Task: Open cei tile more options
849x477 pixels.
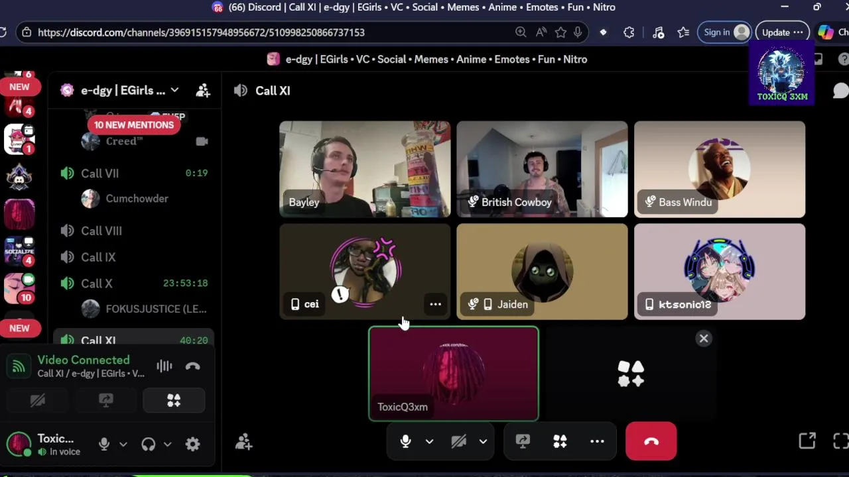Action: 435,304
